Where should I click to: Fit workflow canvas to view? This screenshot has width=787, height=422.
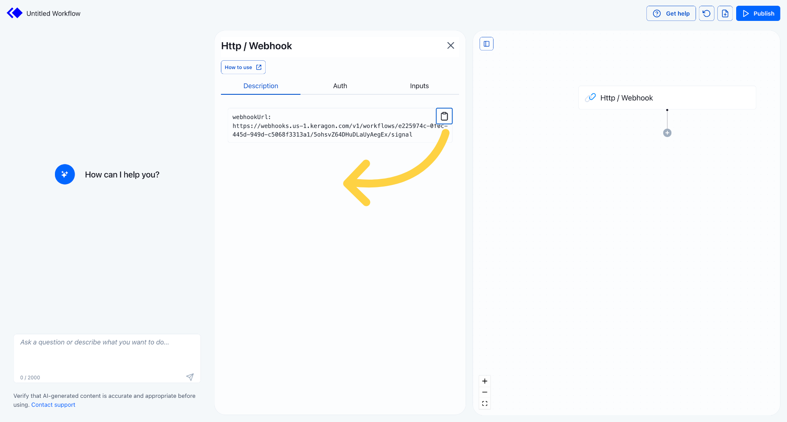(x=484, y=404)
